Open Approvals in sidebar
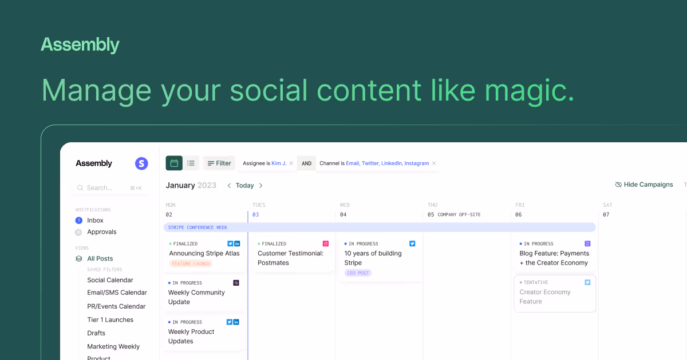 (102, 232)
